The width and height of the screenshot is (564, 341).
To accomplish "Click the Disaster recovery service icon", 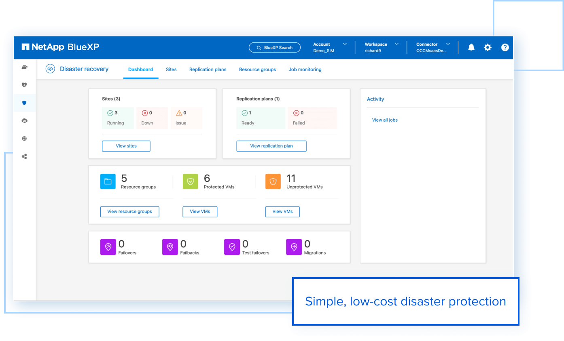I will pos(50,69).
